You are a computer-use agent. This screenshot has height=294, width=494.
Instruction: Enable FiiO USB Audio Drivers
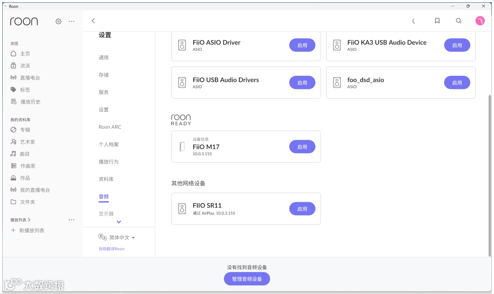click(x=302, y=83)
